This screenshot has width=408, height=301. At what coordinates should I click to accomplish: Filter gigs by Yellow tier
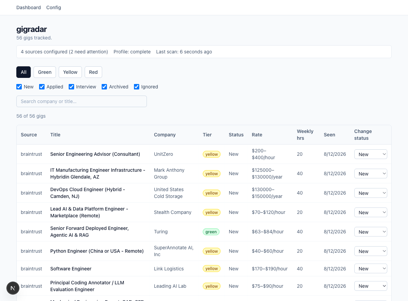pyautogui.click(x=70, y=72)
